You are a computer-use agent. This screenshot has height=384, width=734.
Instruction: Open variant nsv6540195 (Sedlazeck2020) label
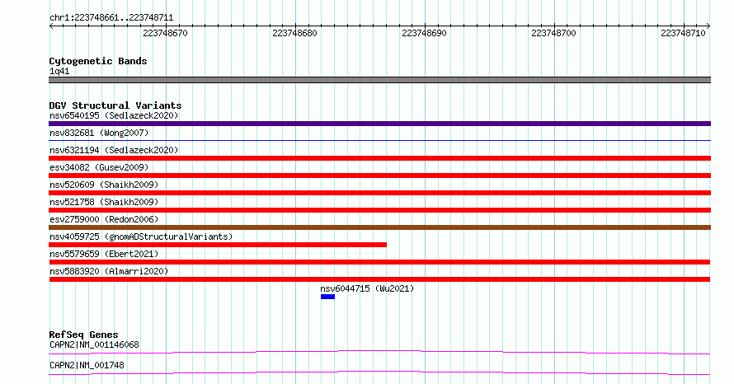click(114, 115)
